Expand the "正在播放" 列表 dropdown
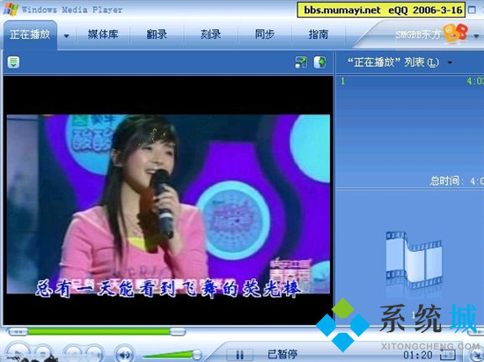The height and width of the screenshot is (362, 484). (x=450, y=63)
